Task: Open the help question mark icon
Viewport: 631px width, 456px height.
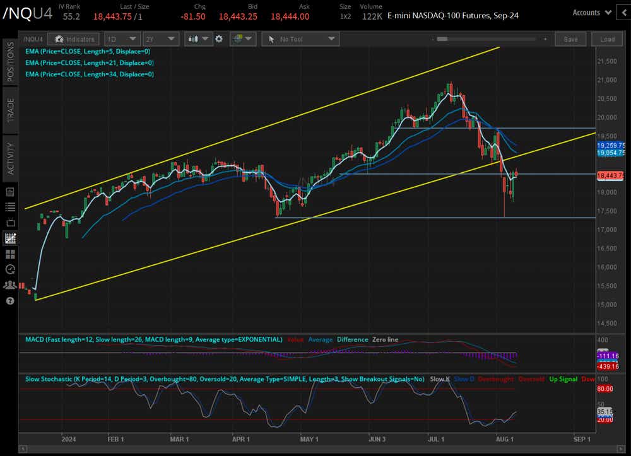Action: [x=10, y=301]
